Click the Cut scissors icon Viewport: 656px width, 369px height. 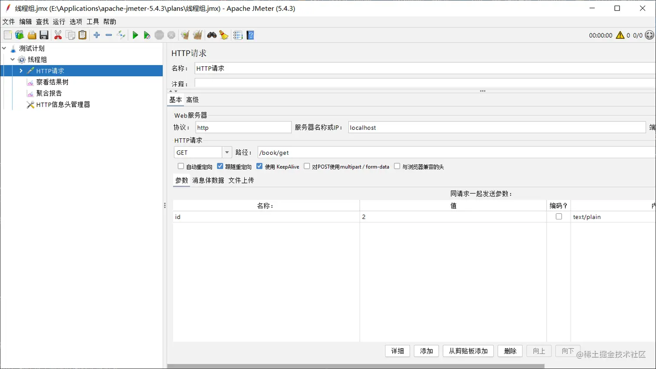tap(58, 35)
